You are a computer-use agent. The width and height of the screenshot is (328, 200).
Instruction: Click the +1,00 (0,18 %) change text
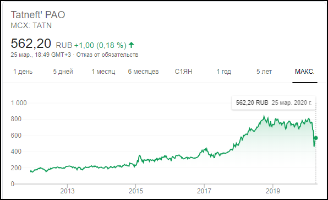[100, 45]
